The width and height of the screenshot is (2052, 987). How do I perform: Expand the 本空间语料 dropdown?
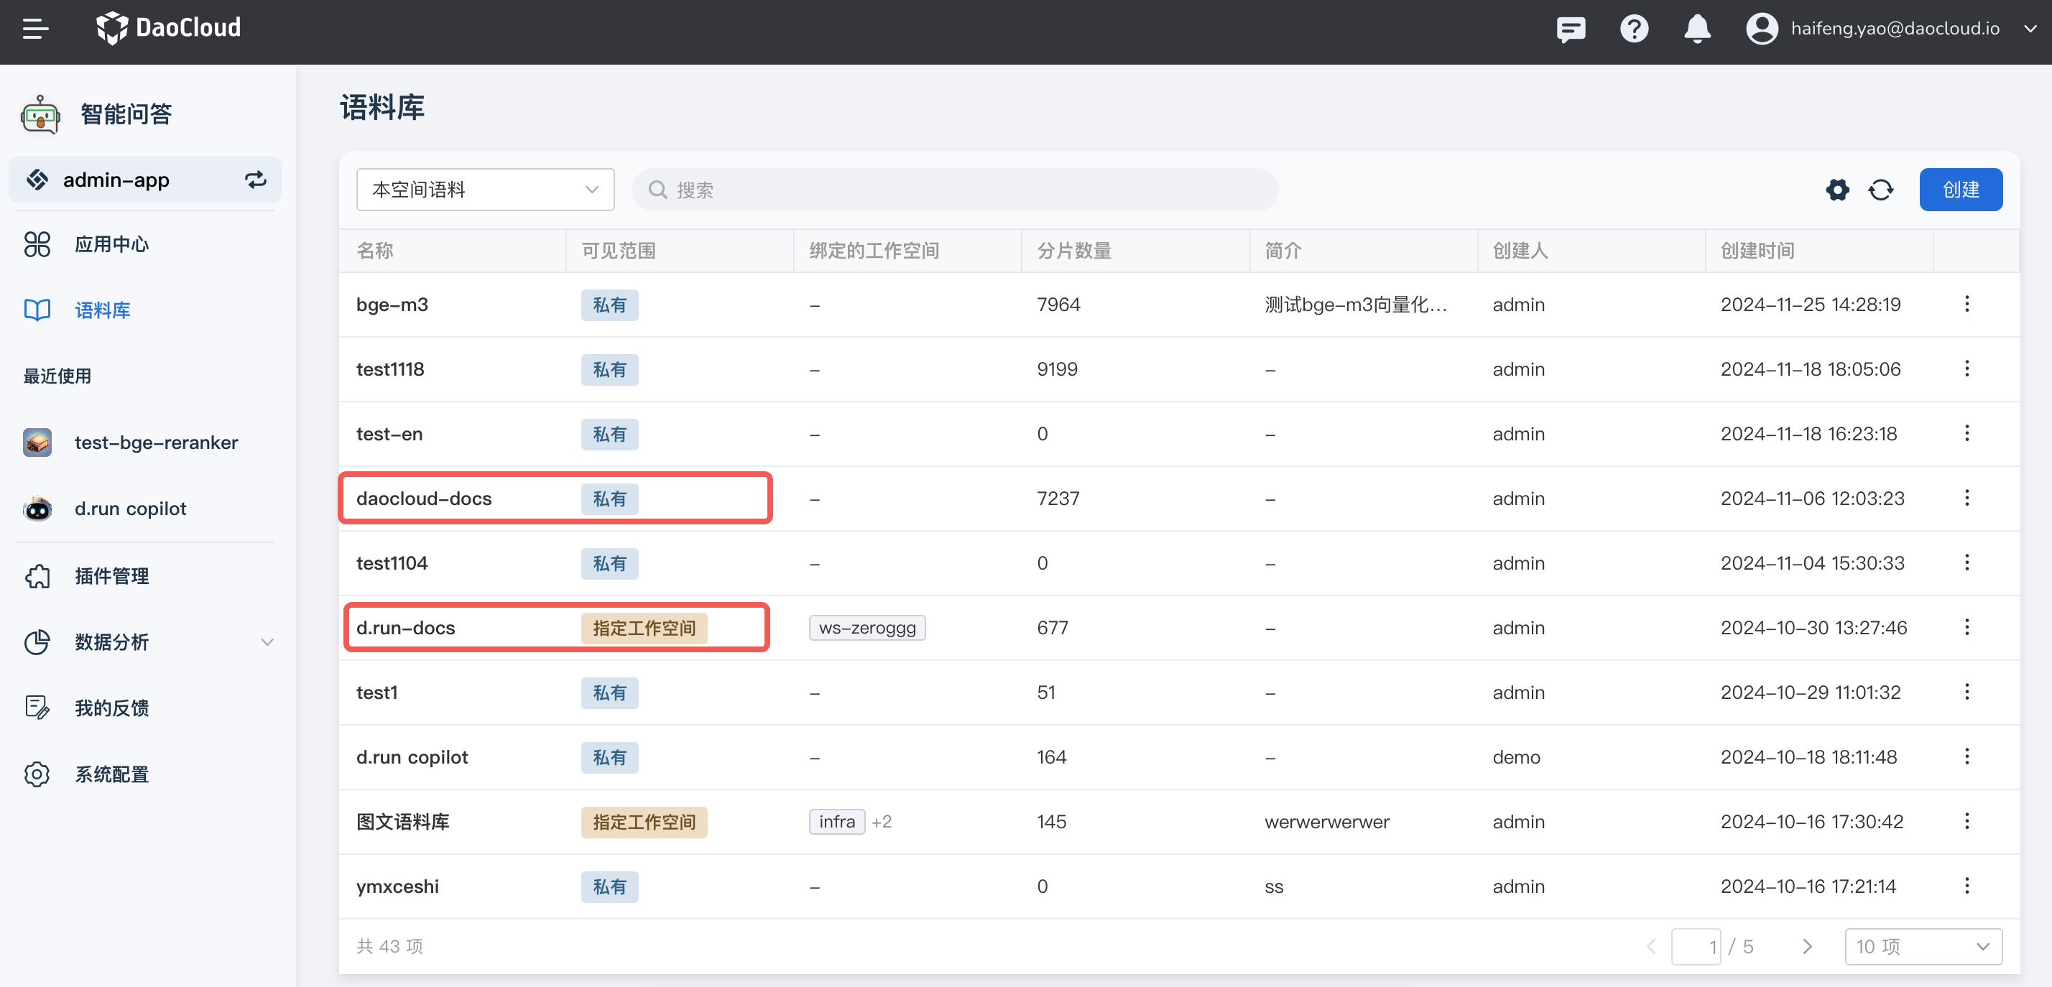click(x=484, y=190)
